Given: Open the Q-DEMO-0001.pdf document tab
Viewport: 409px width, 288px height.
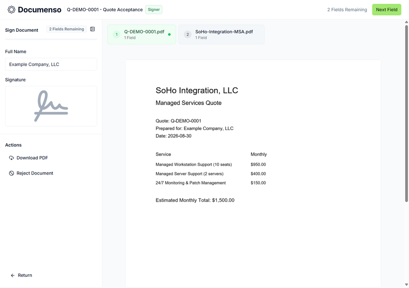Looking at the screenshot, I should click(141, 35).
